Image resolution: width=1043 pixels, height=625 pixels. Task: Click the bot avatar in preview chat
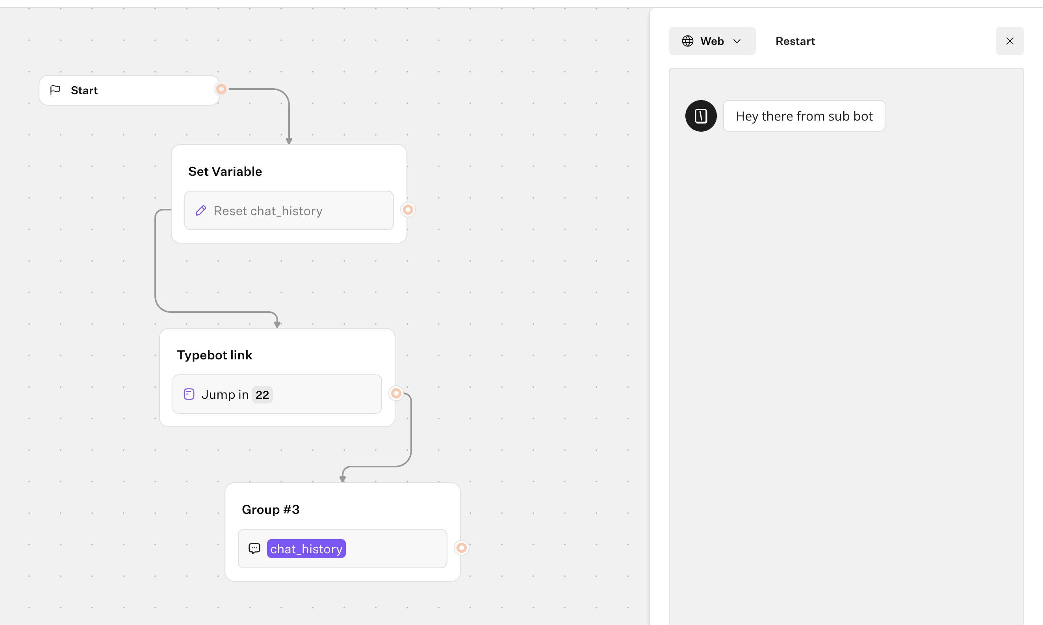(701, 116)
